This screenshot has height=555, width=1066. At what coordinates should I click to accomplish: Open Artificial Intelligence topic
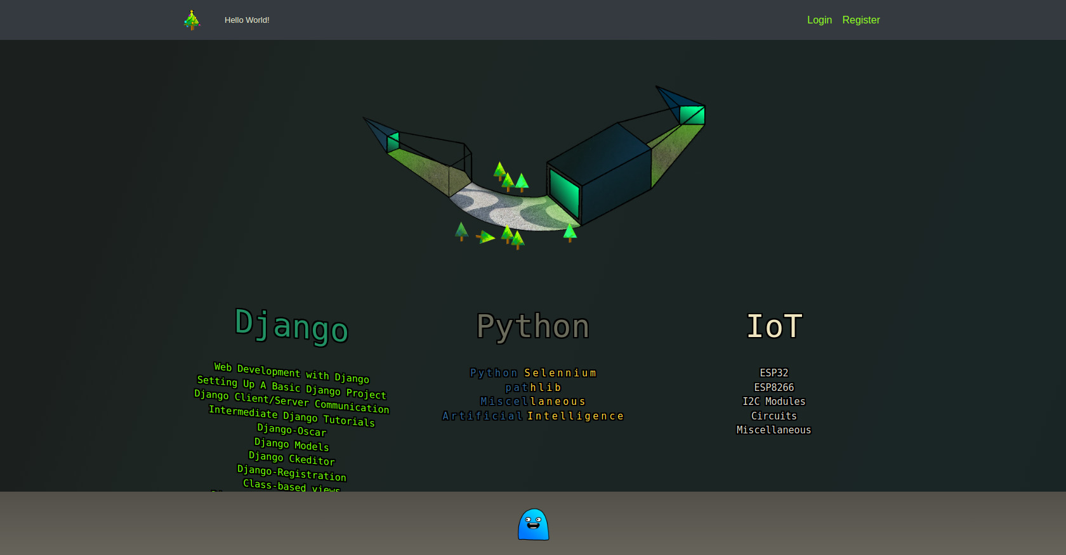533,416
